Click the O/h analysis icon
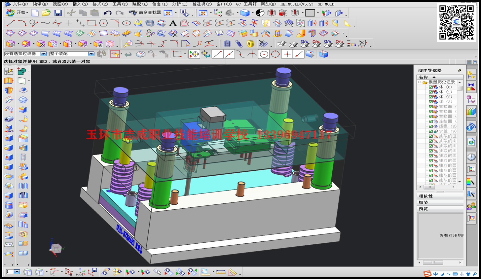This screenshot has width=481, height=279. (x=339, y=44)
